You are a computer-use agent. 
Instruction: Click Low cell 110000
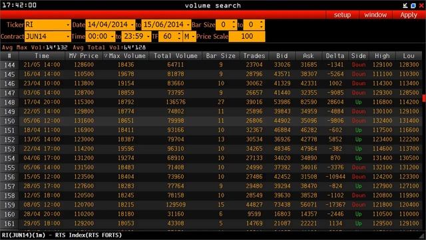(409, 214)
